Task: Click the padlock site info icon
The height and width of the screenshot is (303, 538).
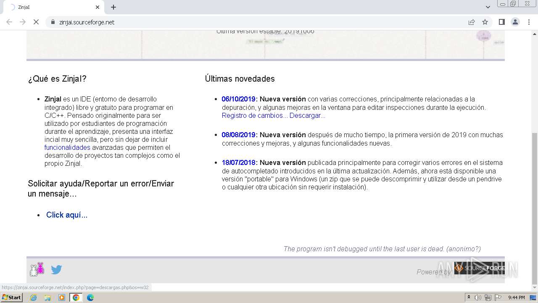Action: point(53,22)
